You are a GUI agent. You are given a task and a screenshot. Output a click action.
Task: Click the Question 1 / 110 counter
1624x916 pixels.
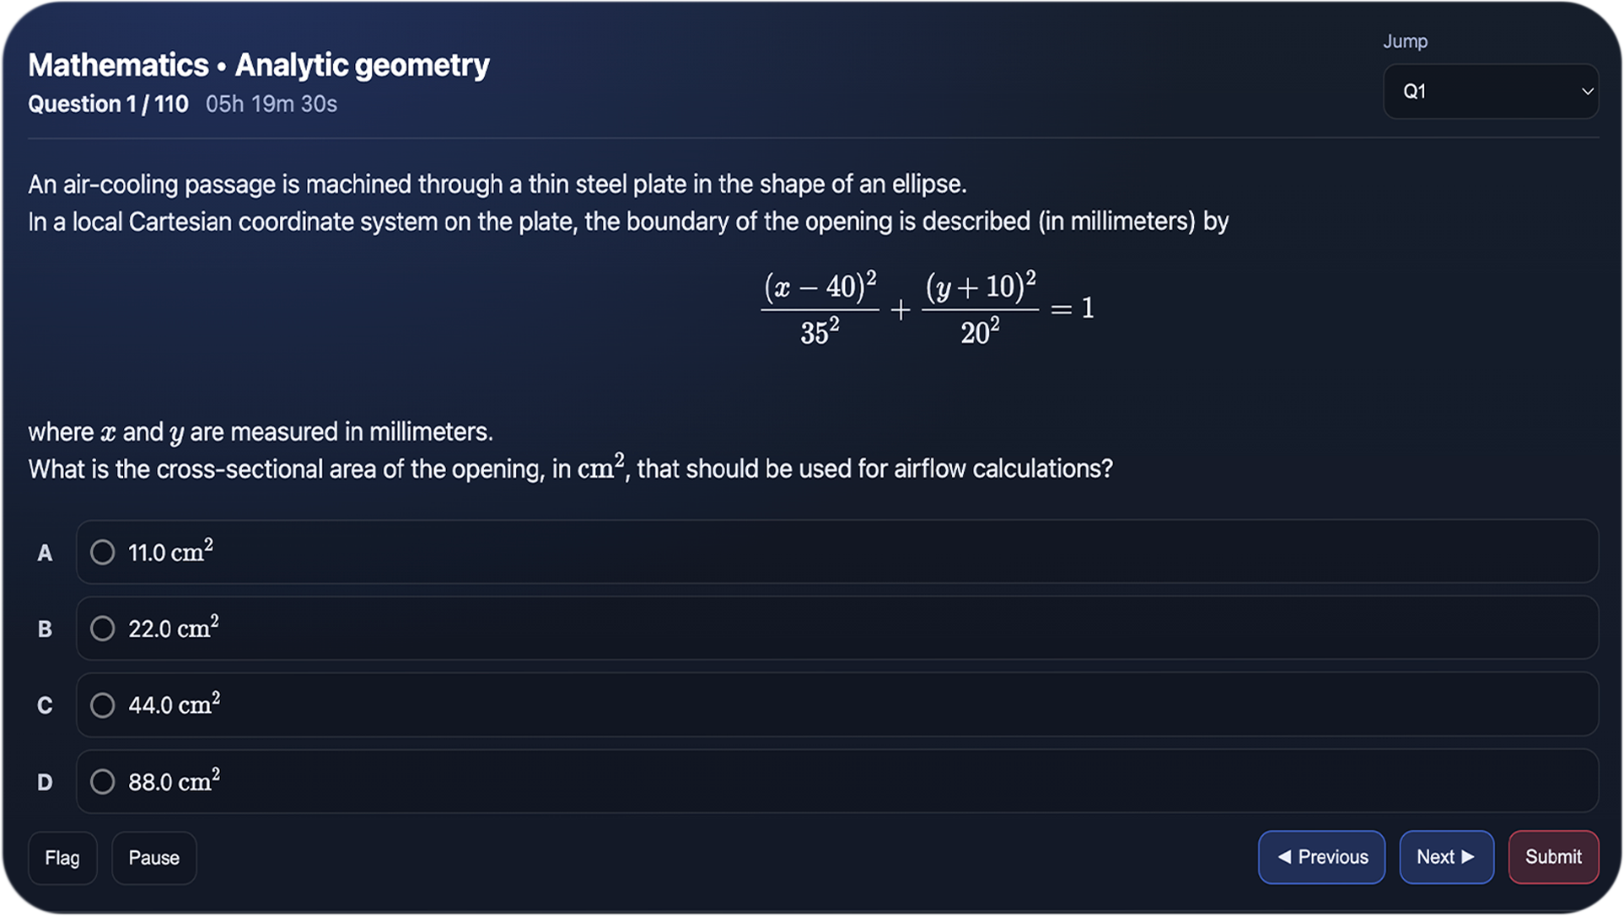tap(108, 104)
